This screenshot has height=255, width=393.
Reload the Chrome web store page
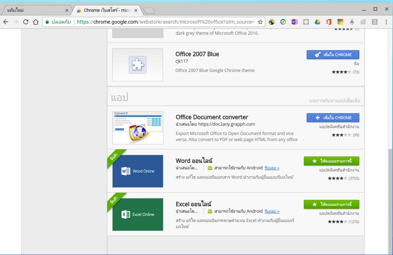click(25, 22)
